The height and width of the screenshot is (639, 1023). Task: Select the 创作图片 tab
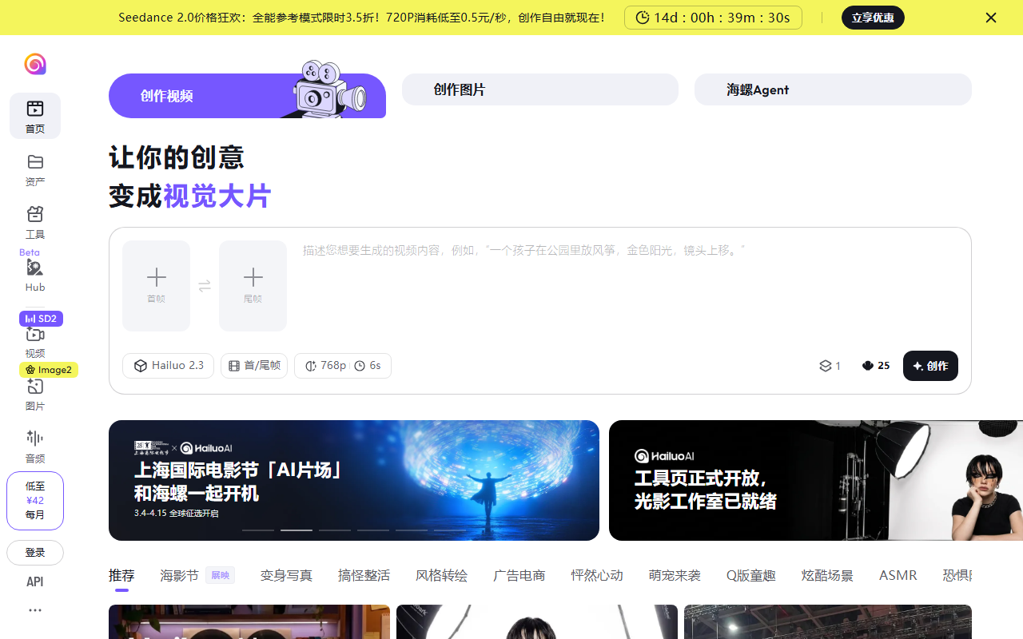[x=540, y=89]
